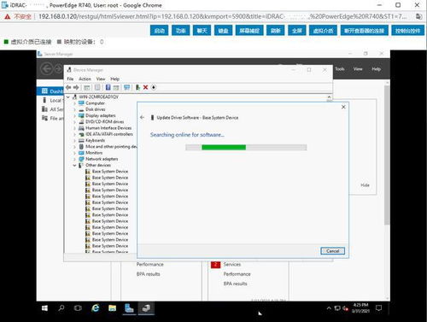
Task: Click the Scan for hardware changes icon
Action: click(x=126, y=87)
